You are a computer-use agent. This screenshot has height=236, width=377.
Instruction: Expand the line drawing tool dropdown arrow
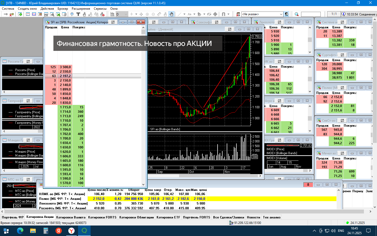pos(184,14)
